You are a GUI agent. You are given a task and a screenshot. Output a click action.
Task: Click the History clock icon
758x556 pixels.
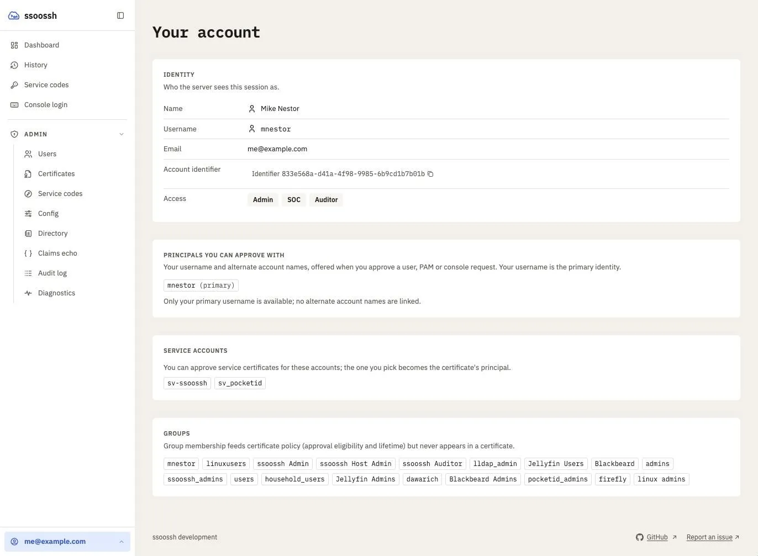click(x=14, y=65)
